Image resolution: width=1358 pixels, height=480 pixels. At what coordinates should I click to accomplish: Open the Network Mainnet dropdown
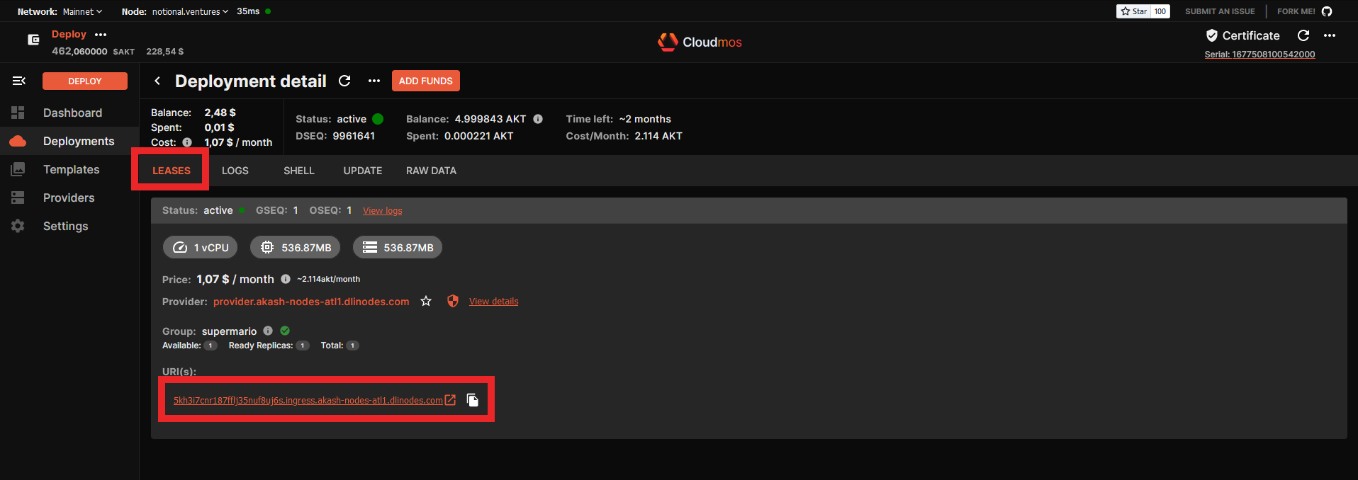point(82,11)
